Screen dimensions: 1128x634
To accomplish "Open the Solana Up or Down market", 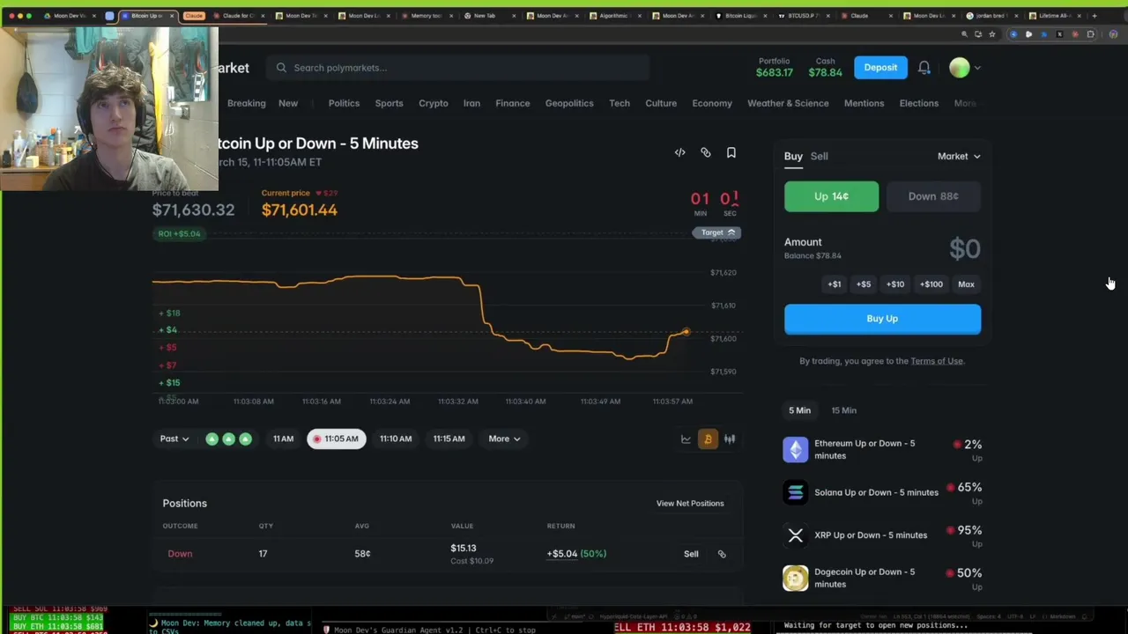I will click(x=881, y=492).
